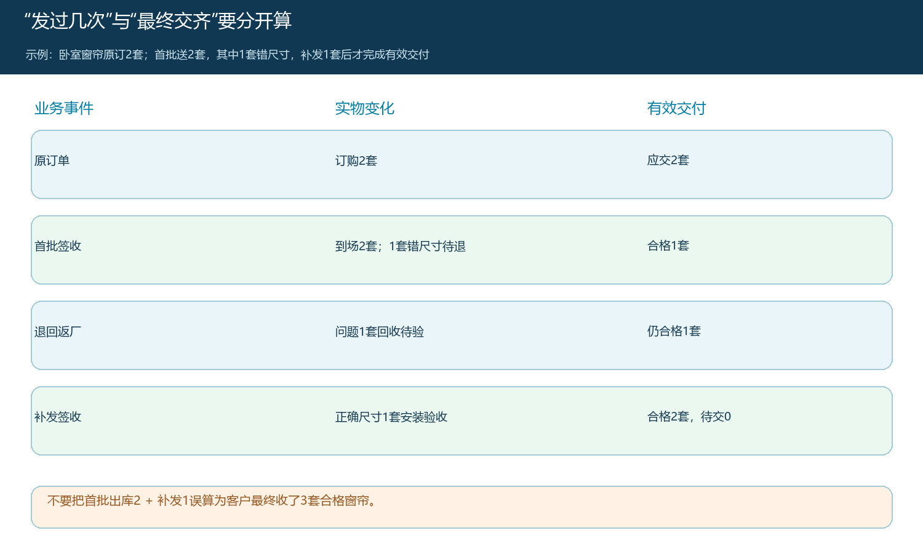Click the 业务事件 column header

pyautogui.click(x=64, y=108)
